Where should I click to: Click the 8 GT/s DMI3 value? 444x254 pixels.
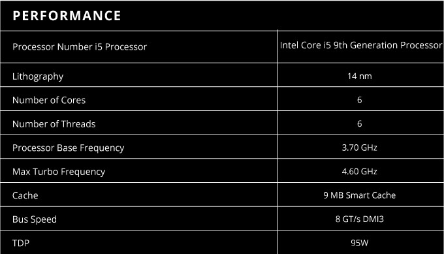tap(359, 219)
